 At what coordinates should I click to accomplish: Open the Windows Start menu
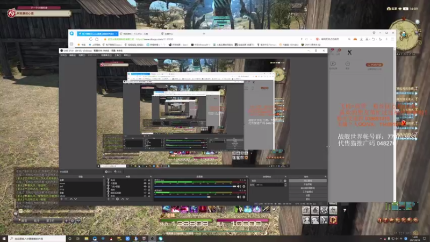pyautogui.click(x=4, y=239)
